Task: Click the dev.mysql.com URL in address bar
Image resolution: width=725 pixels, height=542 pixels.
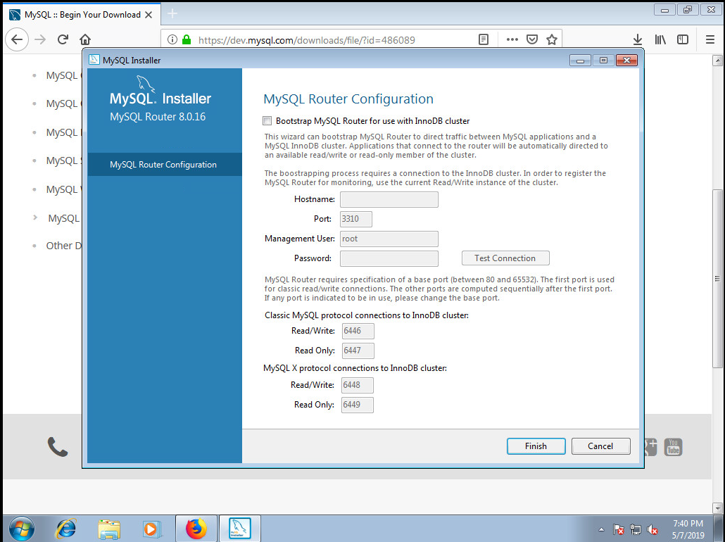Action: pos(307,40)
